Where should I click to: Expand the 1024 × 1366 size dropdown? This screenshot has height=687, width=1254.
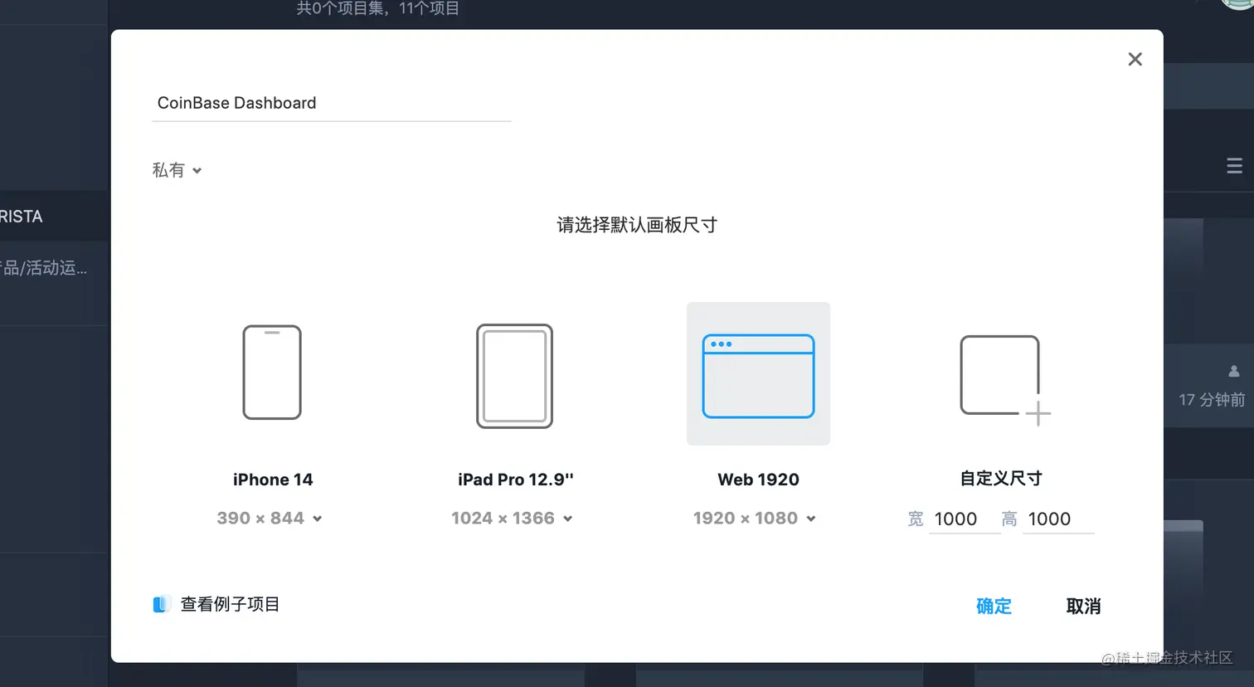pyautogui.click(x=512, y=519)
